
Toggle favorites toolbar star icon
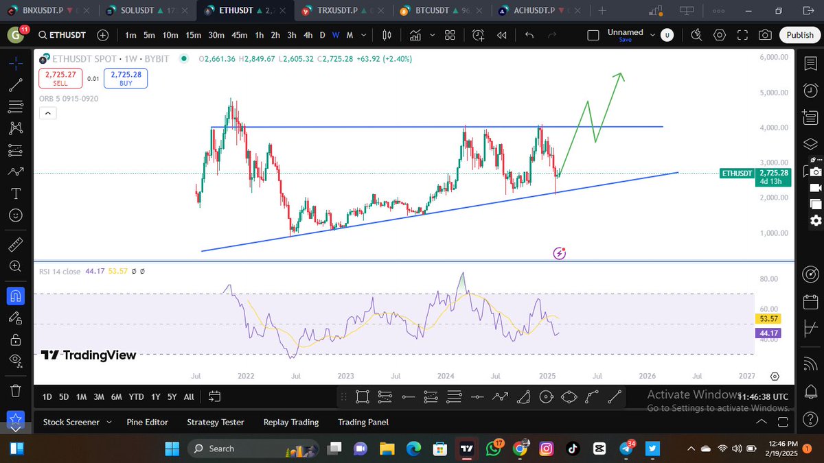coord(16,418)
